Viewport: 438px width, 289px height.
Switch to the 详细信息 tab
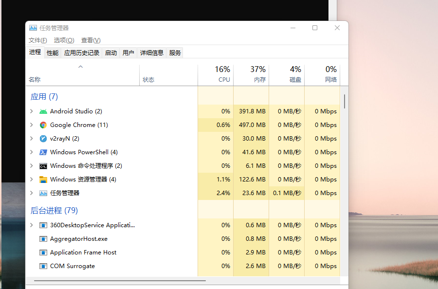[x=152, y=53]
